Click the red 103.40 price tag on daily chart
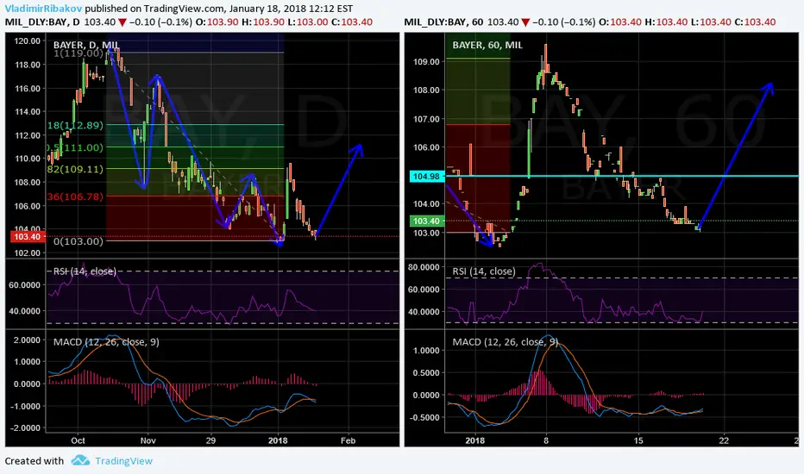The width and height of the screenshot is (804, 474). (28, 237)
